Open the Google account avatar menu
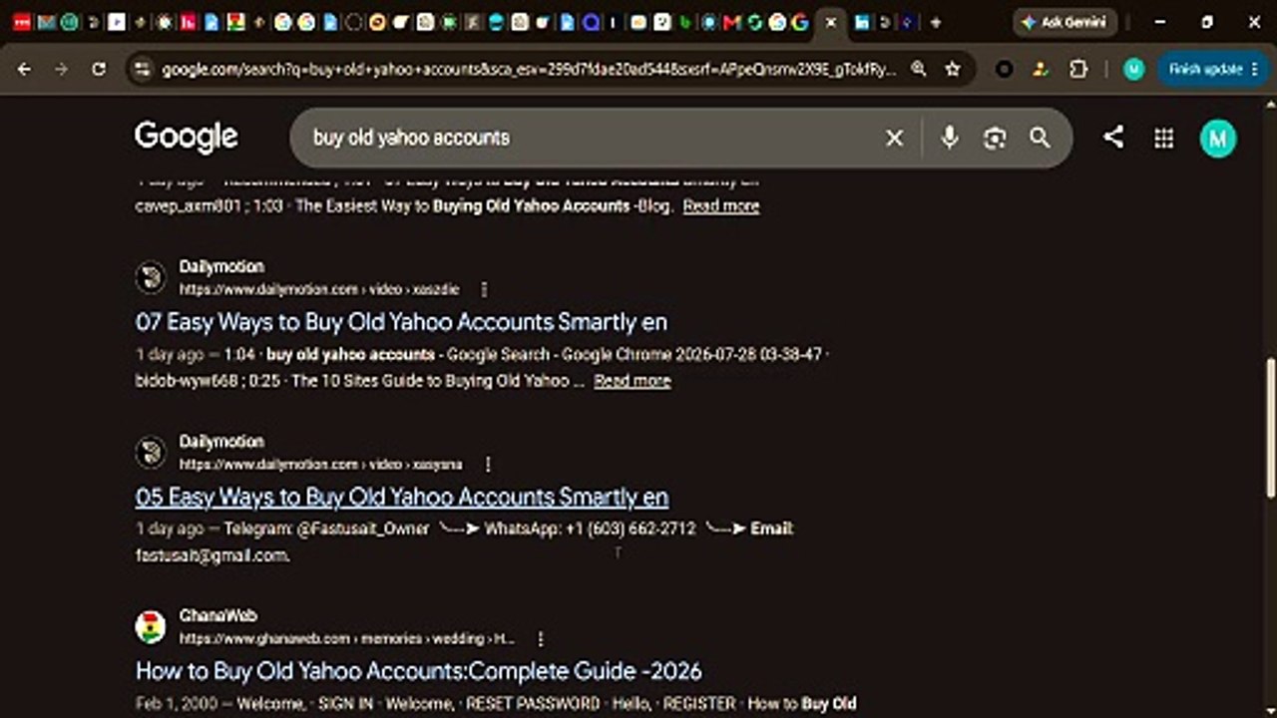The width and height of the screenshot is (1277, 718). (1218, 138)
